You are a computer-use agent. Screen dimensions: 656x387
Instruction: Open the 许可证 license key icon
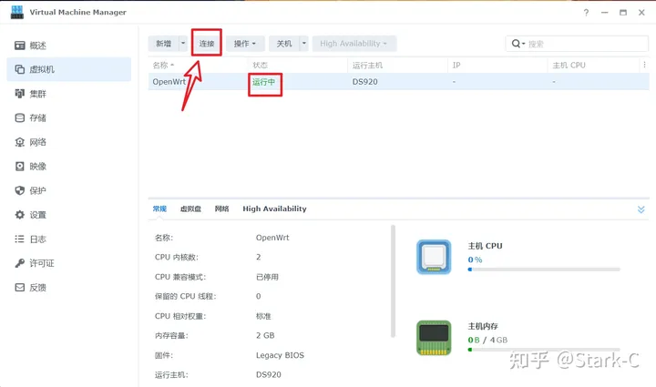pyautogui.click(x=20, y=263)
